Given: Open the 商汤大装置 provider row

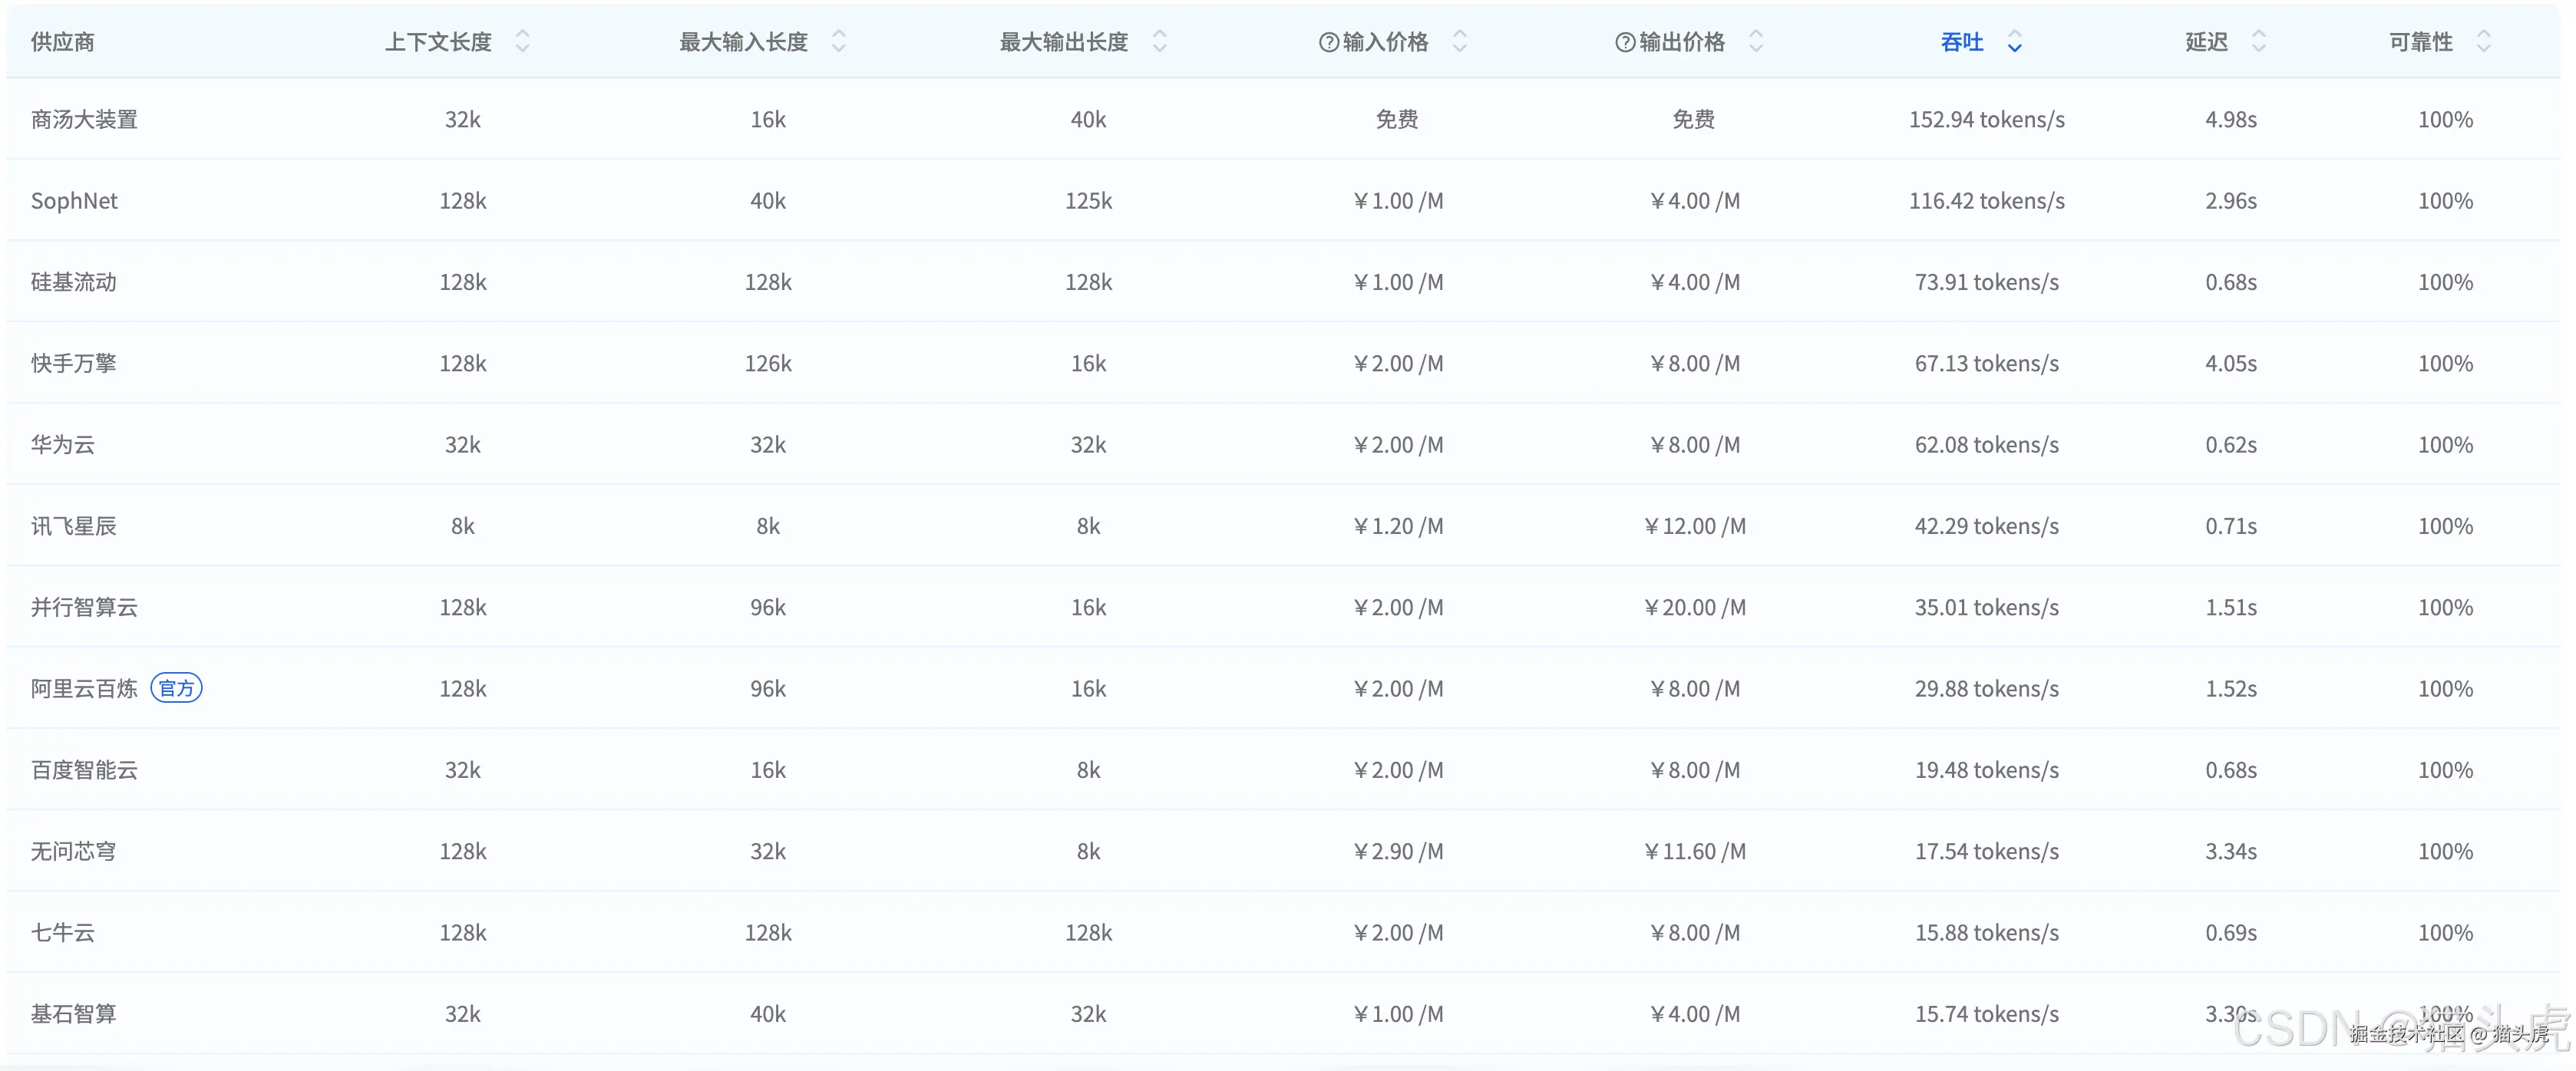Looking at the screenshot, I should pyautogui.click(x=84, y=120).
